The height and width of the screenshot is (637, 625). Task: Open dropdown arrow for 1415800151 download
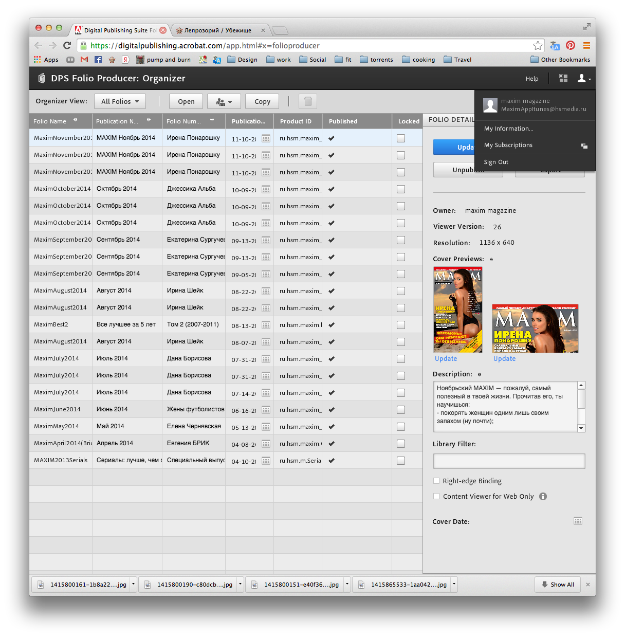[x=347, y=584]
